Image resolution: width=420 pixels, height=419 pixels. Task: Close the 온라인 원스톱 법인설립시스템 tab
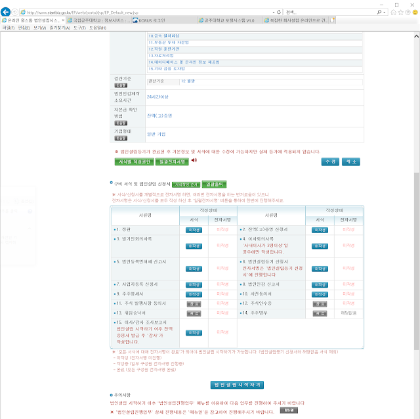click(x=63, y=20)
